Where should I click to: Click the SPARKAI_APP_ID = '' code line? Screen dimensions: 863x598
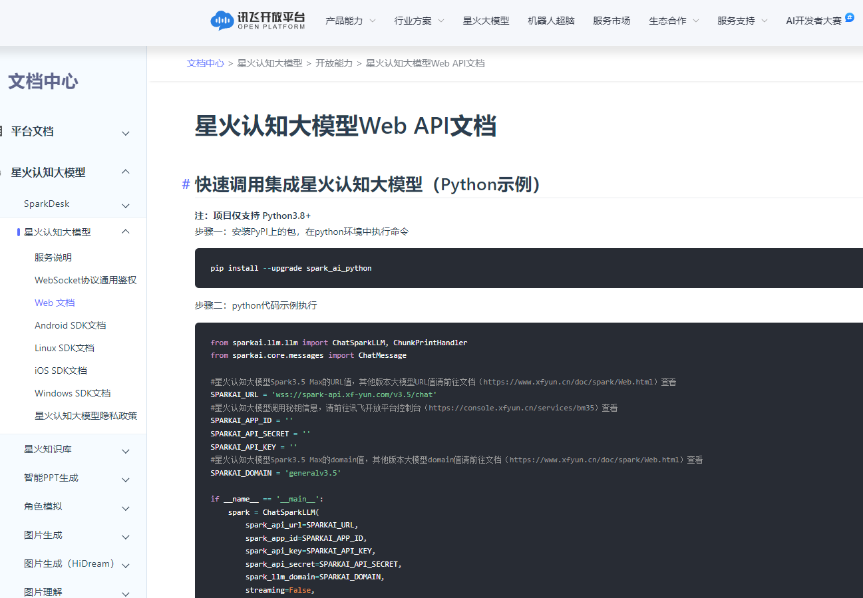[252, 420]
